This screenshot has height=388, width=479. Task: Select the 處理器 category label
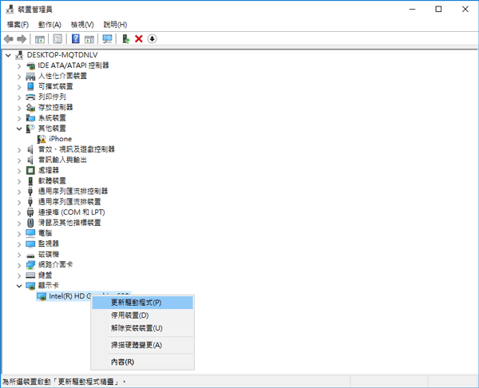coord(48,170)
